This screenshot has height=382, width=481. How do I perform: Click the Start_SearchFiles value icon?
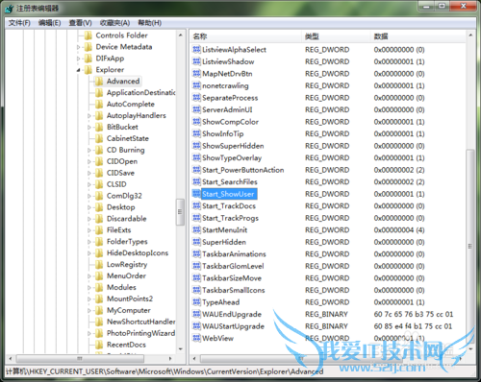coord(196,181)
